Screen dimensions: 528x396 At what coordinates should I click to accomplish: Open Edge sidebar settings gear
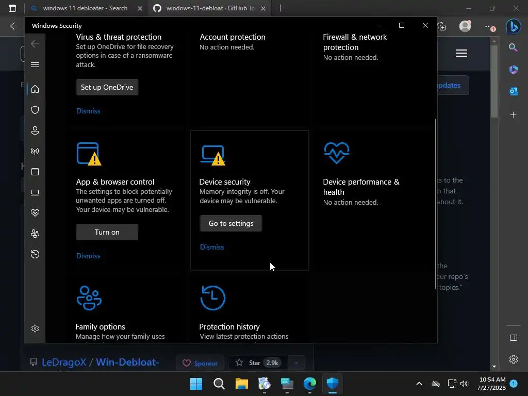click(x=513, y=359)
